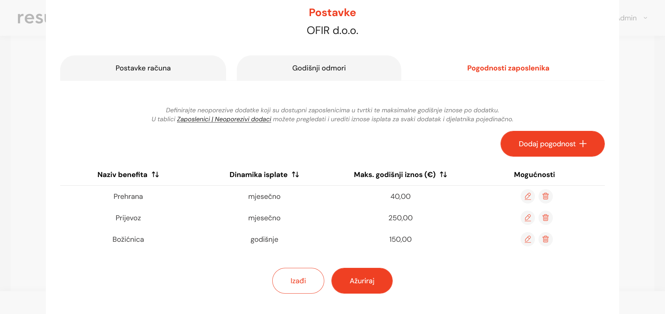Open the Godišnji odmori tab
The image size is (665, 314).
click(x=319, y=68)
